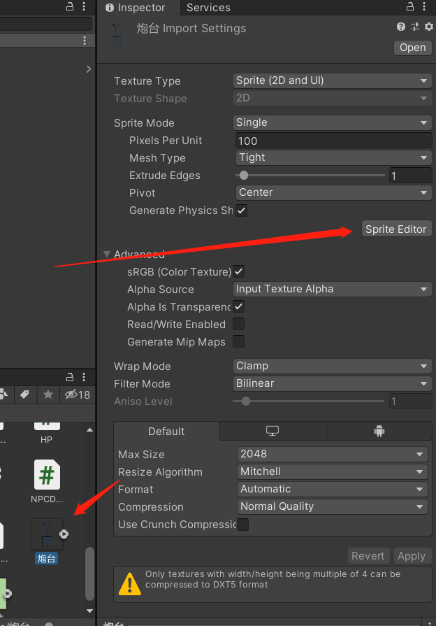Click the left panel right chevron arrow
436x626 pixels.
point(89,69)
